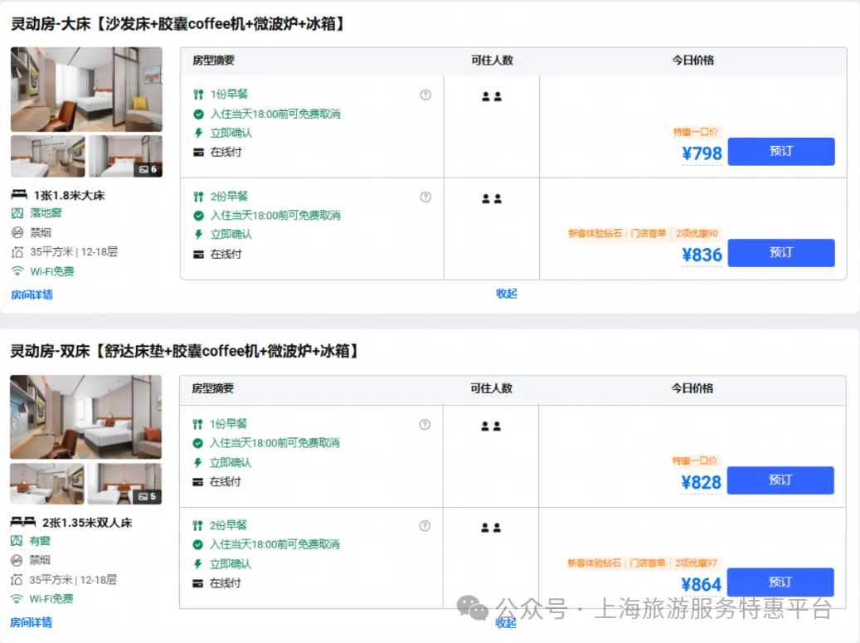Book the ¥864 twin-bed room
This screenshot has width=860, height=643.
780,582
